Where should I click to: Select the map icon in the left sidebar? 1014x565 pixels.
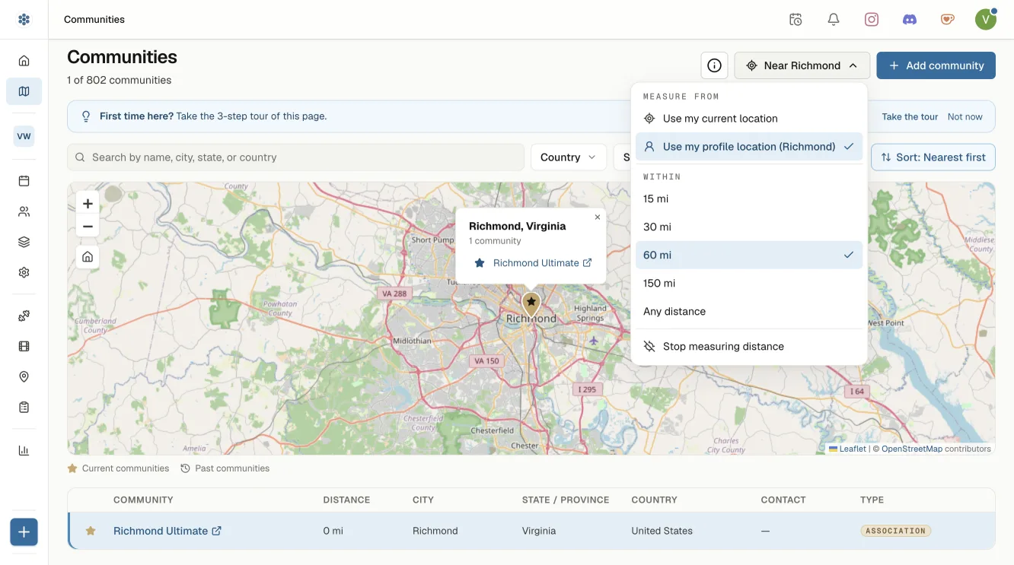click(24, 91)
